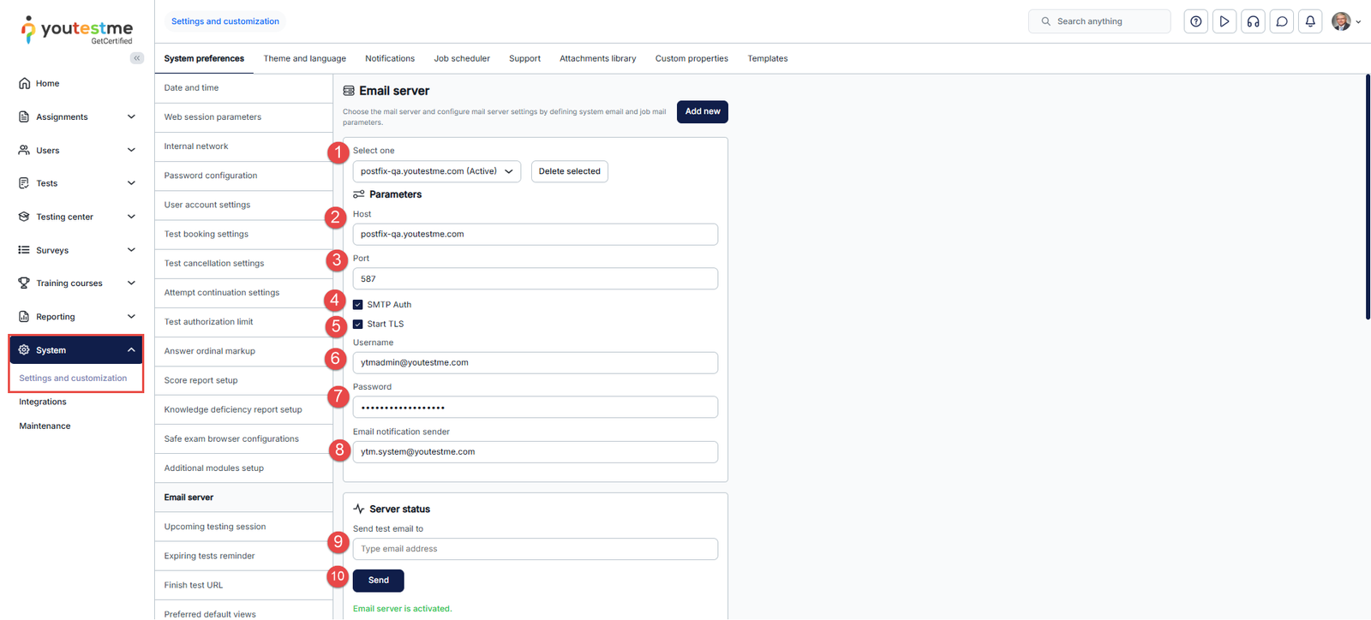Image resolution: width=1371 pixels, height=620 pixels.
Task: Switch to the Theme and language tab
Action: 305,58
